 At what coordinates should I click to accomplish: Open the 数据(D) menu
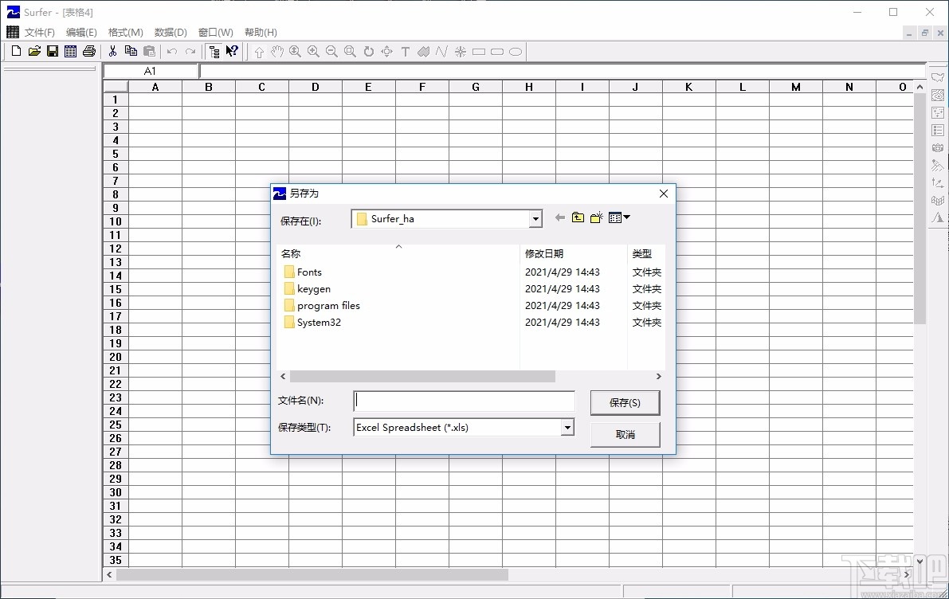pyautogui.click(x=171, y=33)
